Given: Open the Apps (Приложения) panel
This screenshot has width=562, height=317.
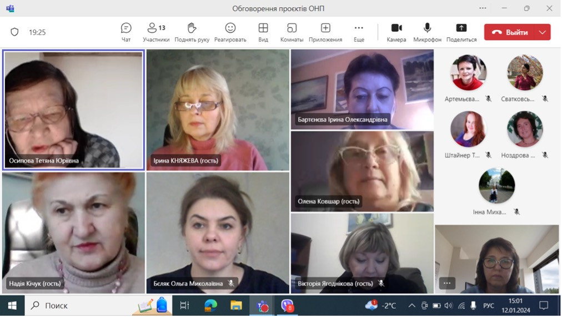Looking at the screenshot, I should [x=325, y=32].
